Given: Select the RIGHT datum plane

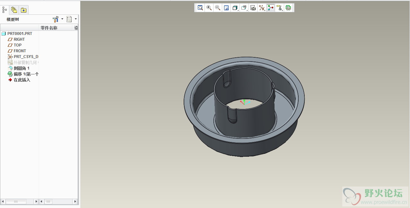Looking at the screenshot, I should [x=16, y=39].
